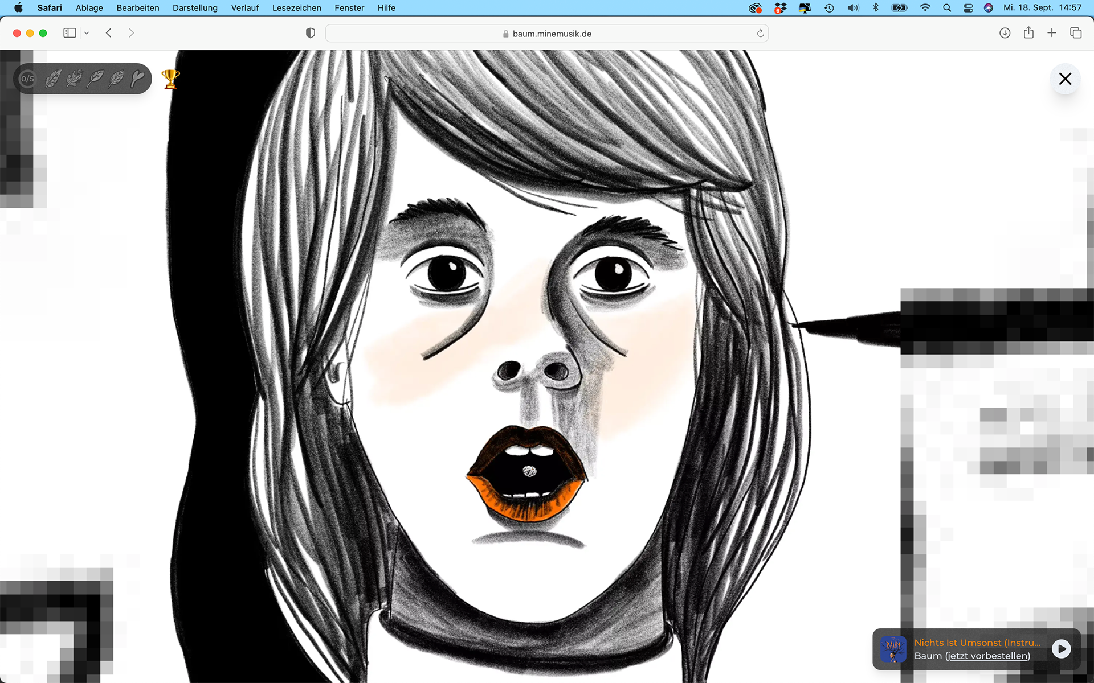Click the first feather leaf collectible icon
Screen dimensions: 1094x683
[x=53, y=79]
